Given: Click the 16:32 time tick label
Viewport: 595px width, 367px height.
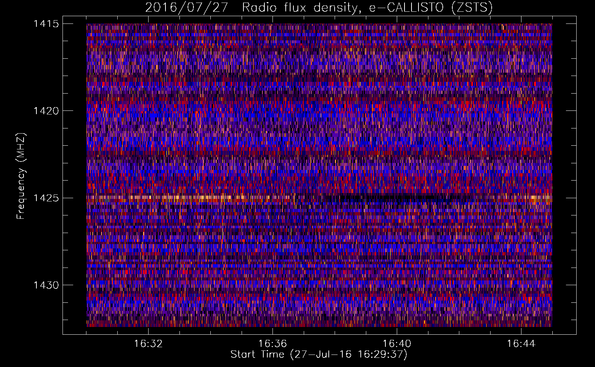Looking at the screenshot, I should (148, 344).
